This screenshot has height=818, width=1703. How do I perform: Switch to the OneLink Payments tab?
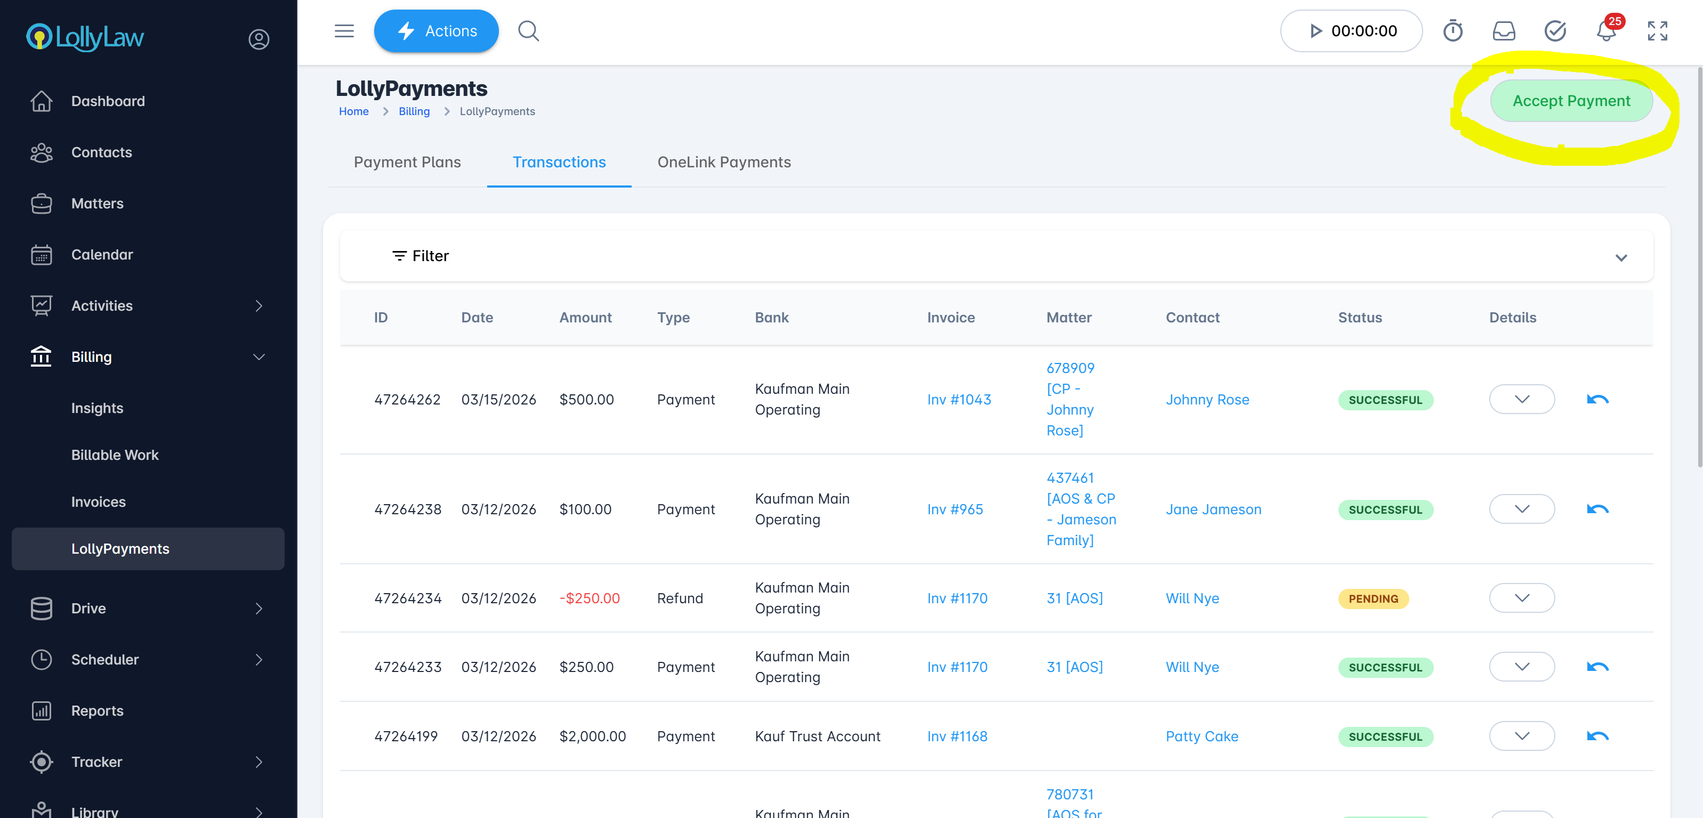coord(724,163)
